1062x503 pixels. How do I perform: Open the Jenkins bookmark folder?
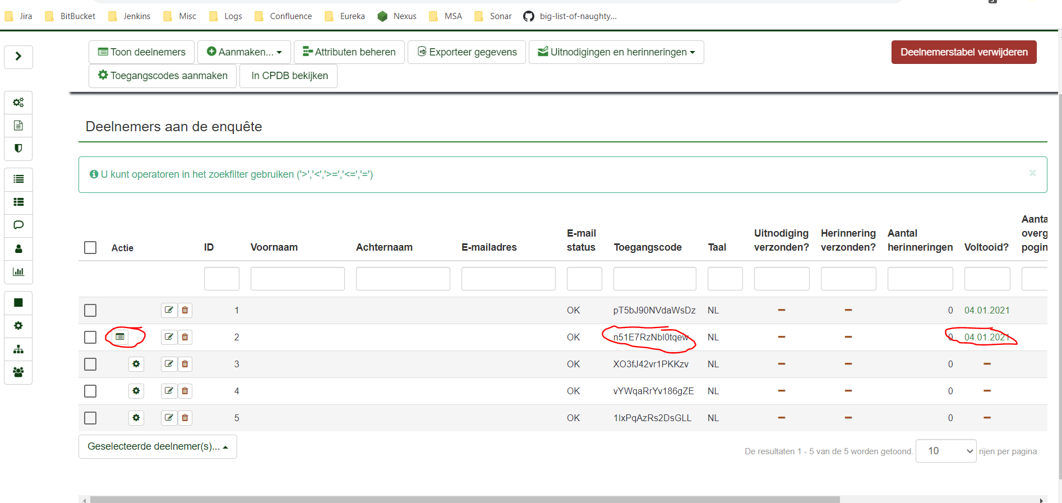click(x=130, y=16)
